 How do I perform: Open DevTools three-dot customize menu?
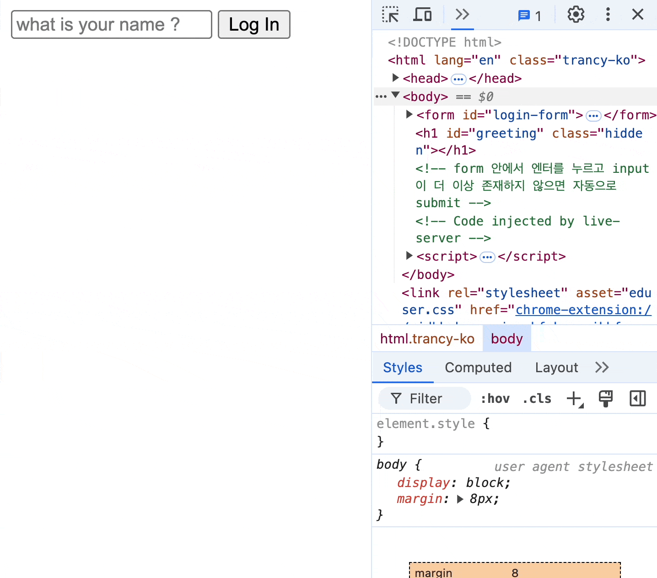pos(608,15)
